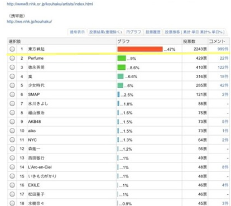This screenshot has height=206, width=231.
Task: Open the 投票結果(重複除く) tab
Action: point(105,32)
